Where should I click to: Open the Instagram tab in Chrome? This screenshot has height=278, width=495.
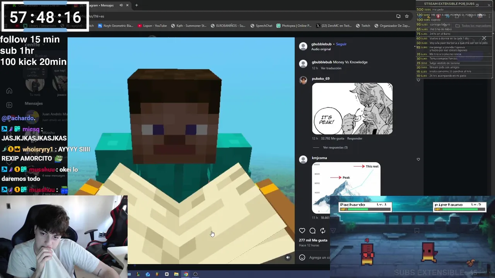(101, 5)
